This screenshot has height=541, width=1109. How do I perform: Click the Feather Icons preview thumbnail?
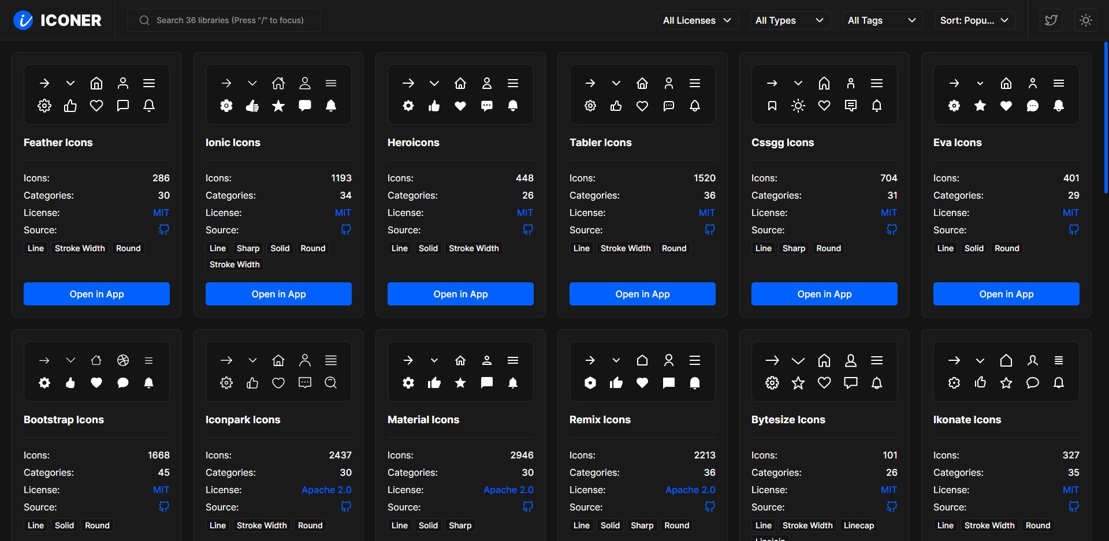pyautogui.click(x=96, y=94)
